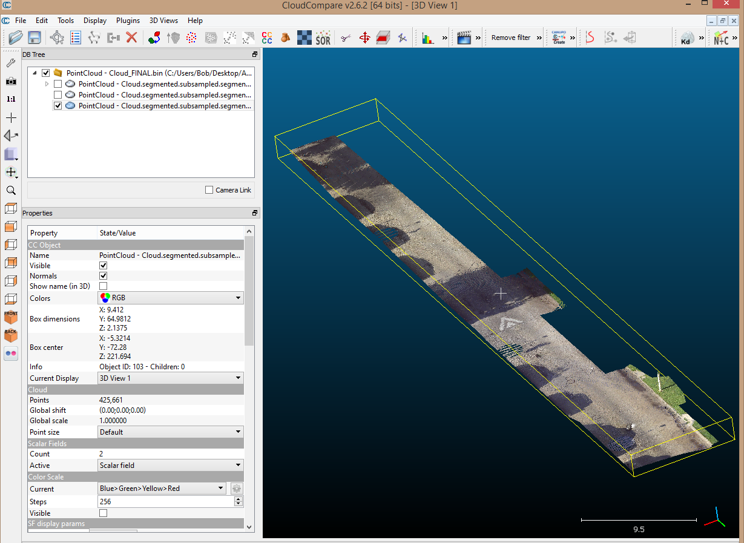
Task: Click the camera snapshot icon in sidebar
Action: coord(11,81)
